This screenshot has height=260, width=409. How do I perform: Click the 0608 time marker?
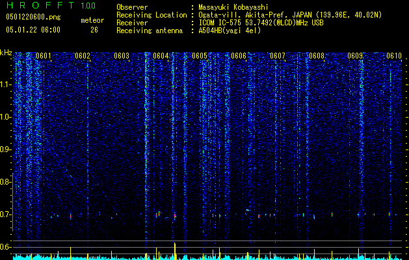(317, 56)
